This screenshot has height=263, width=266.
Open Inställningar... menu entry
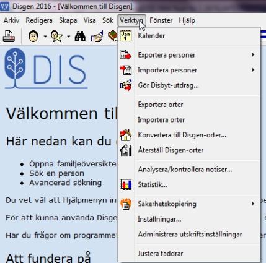click(x=188, y=219)
